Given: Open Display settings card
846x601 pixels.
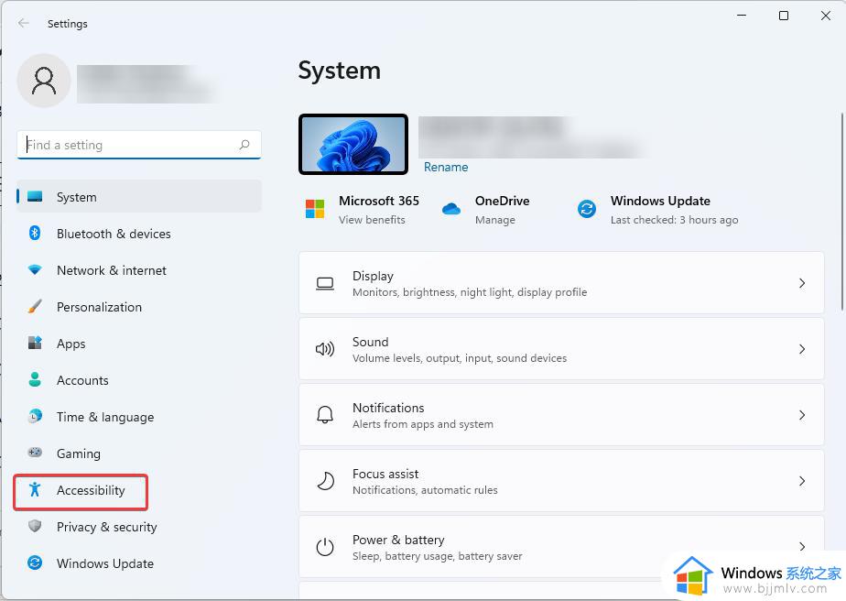Looking at the screenshot, I should [x=561, y=283].
